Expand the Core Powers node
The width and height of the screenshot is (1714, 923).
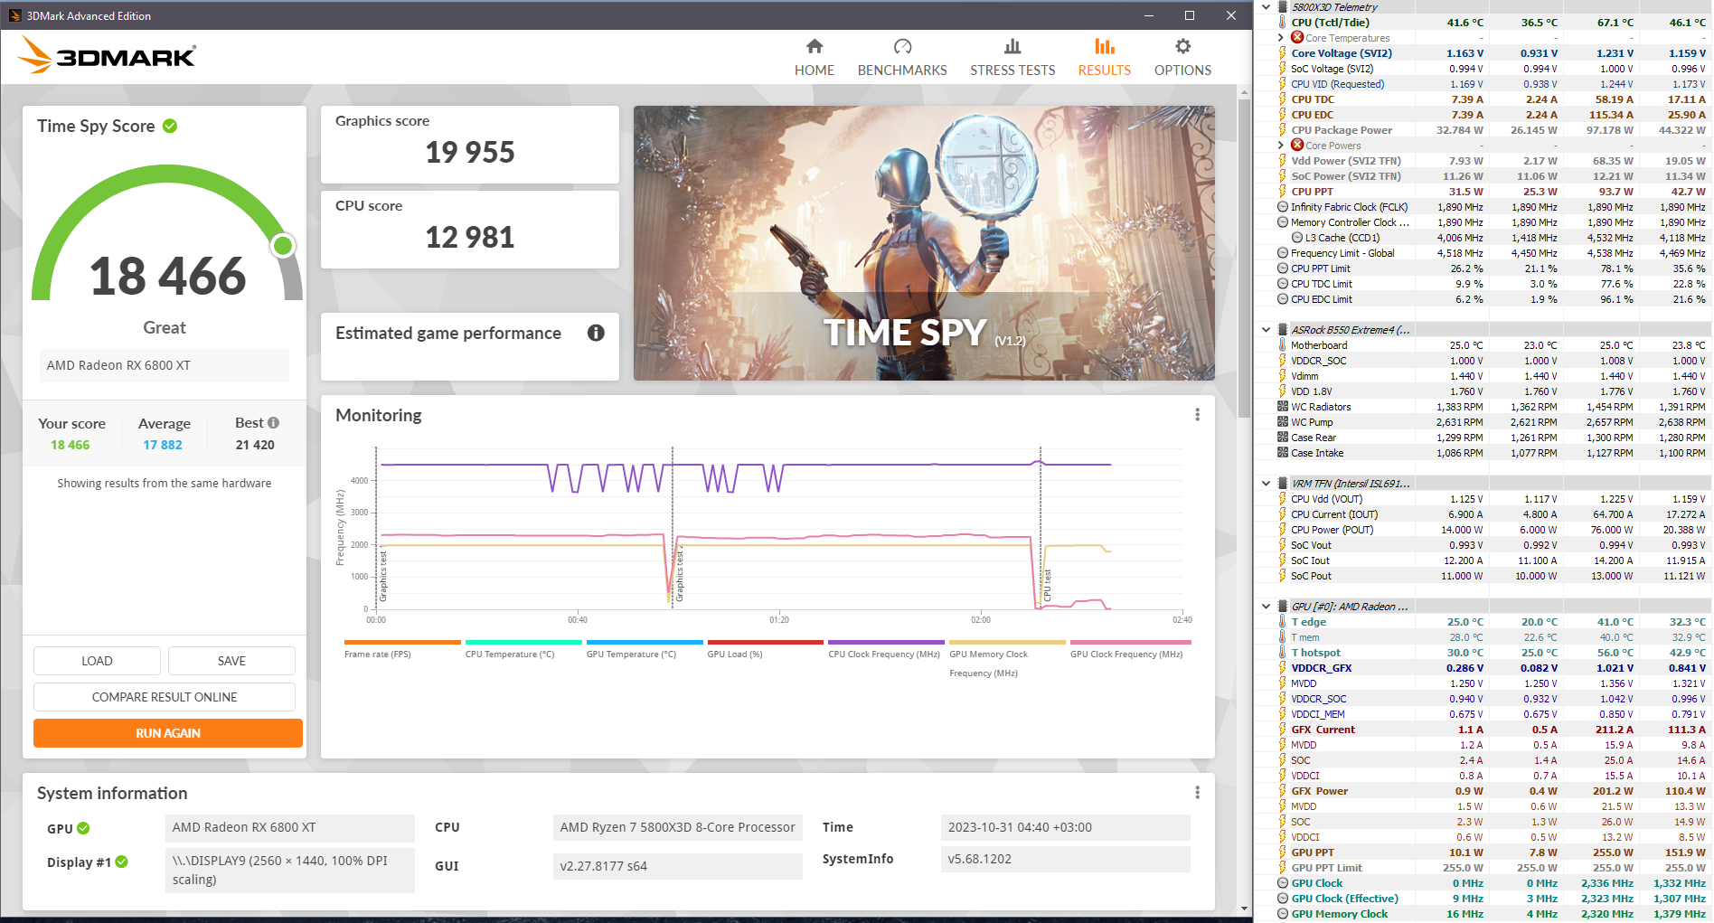point(1280,146)
